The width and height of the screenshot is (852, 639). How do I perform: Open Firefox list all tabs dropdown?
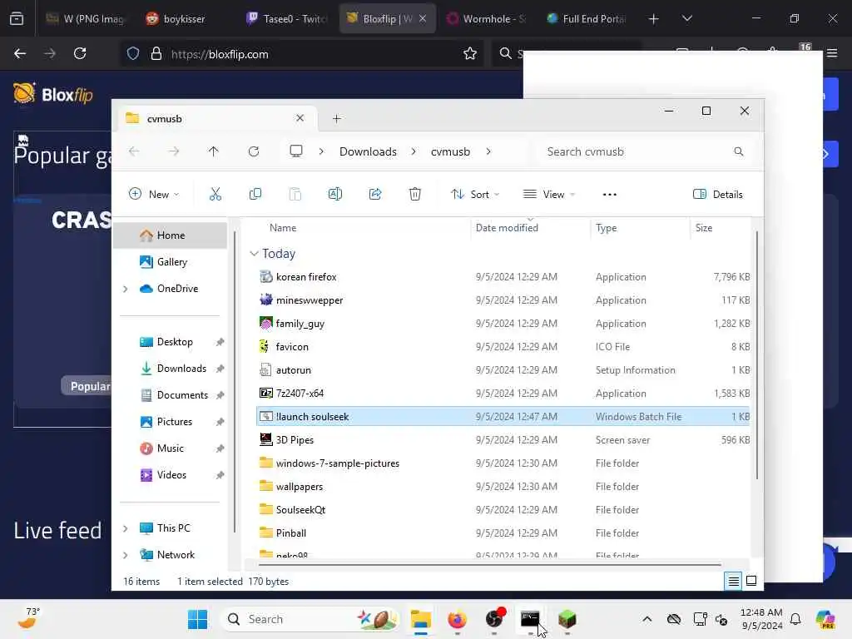tap(686, 18)
